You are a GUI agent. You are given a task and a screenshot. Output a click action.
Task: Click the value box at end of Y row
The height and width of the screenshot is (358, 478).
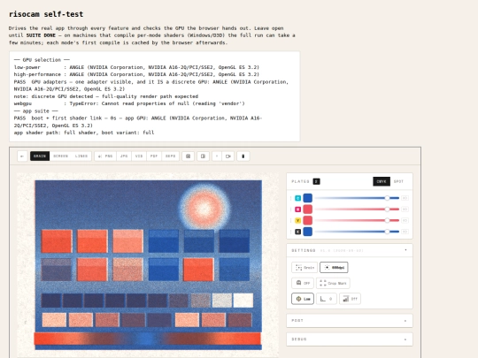405,220
